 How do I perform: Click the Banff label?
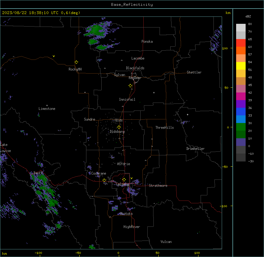click(x=38, y=173)
